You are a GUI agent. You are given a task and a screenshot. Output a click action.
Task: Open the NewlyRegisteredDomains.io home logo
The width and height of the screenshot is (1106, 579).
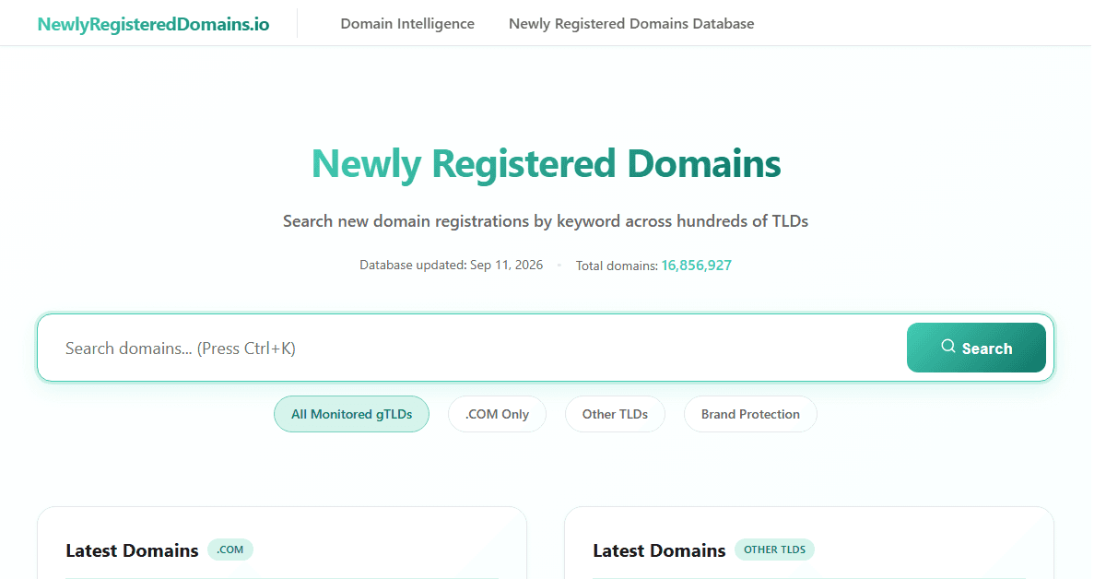click(153, 24)
